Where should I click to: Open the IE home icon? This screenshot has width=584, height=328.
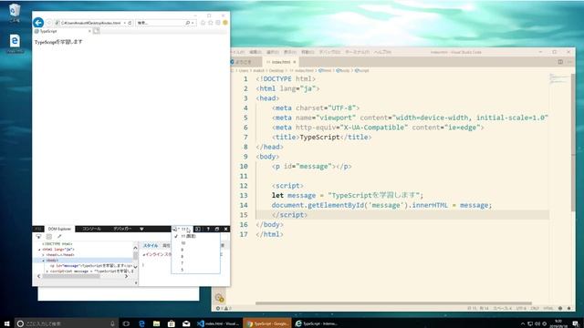[203, 23]
